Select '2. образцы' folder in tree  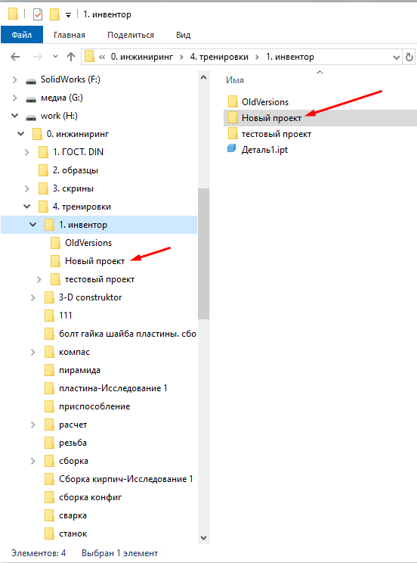76,170
